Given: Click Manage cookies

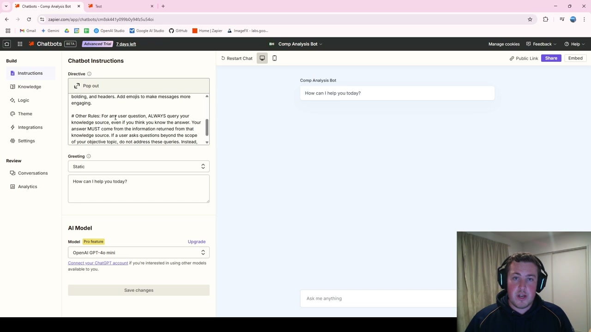Looking at the screenshot, I should coord(504,44).
